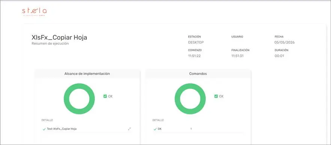Click the FINALIZACIÓN label
The height and width of the screenshot is (145, 331).
click(x=240, y=50)
